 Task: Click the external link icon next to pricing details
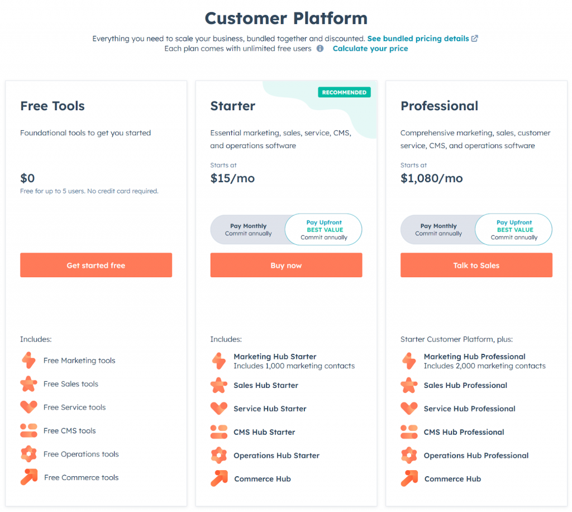pos(475,38)
